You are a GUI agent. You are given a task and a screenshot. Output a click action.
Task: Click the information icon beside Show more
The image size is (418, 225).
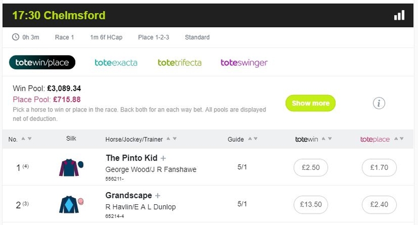pos(379,103)
